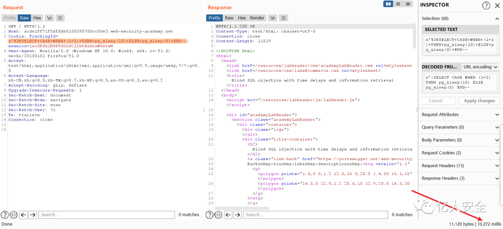This screenshot has width=503, height=229.
Task: Click 'Sec-Fetch-Mode: navigate' line
Action: (x=40, y=100)
